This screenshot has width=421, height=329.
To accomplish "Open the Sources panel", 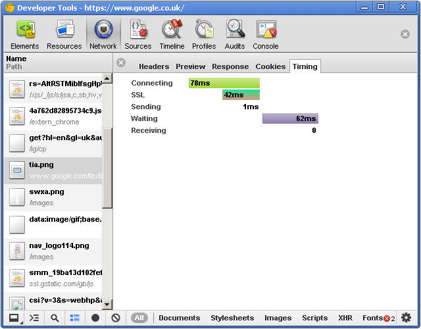I will (x=138, y=34).
